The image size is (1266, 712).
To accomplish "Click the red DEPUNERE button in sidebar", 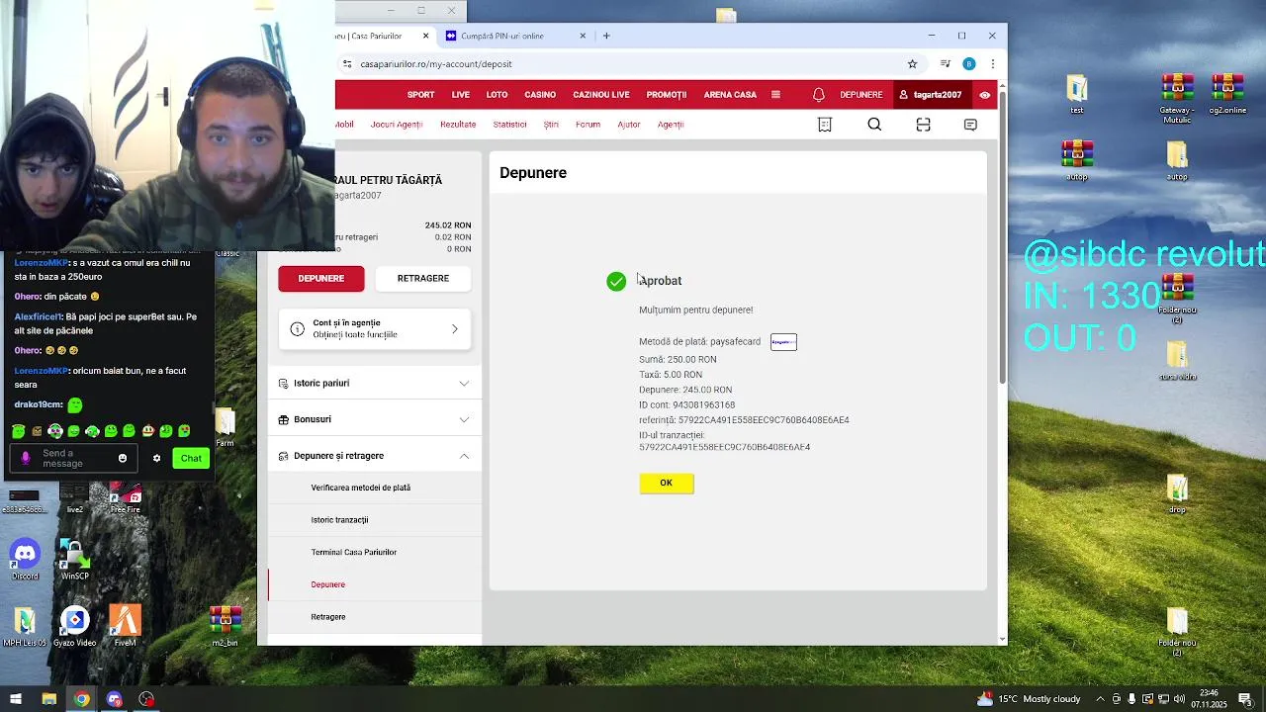I will pyautogui.click(x=321, y=279).
